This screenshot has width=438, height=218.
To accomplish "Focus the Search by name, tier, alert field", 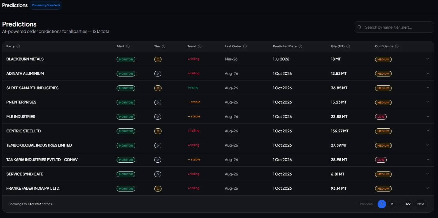I will tap(394, 27).
